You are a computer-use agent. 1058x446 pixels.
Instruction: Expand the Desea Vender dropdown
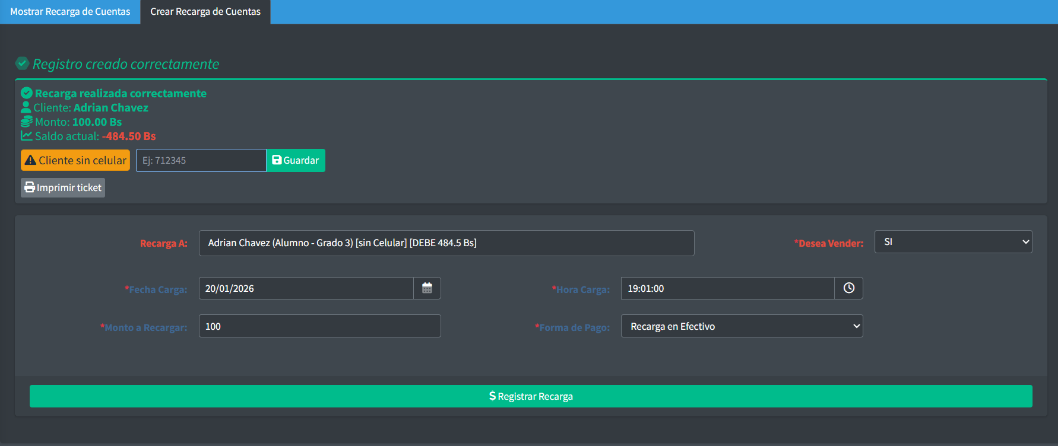tap(953, 242)
